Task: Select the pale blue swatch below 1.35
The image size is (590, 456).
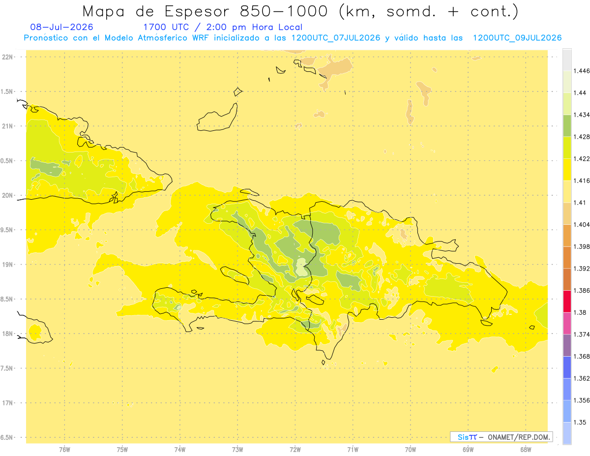Action: point(567,433)
